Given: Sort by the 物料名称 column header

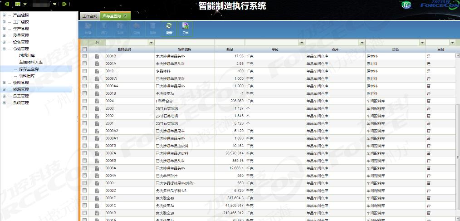Looking at the screenshot, I should click(x=185, y=49).
